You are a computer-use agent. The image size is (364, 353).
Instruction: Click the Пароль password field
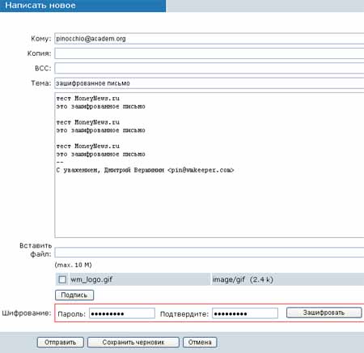pos(122,313)
